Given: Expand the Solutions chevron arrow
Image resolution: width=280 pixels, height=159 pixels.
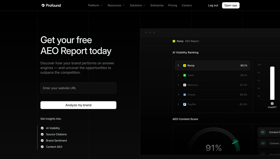Looking at the screenshot, I should click(144, 6).
